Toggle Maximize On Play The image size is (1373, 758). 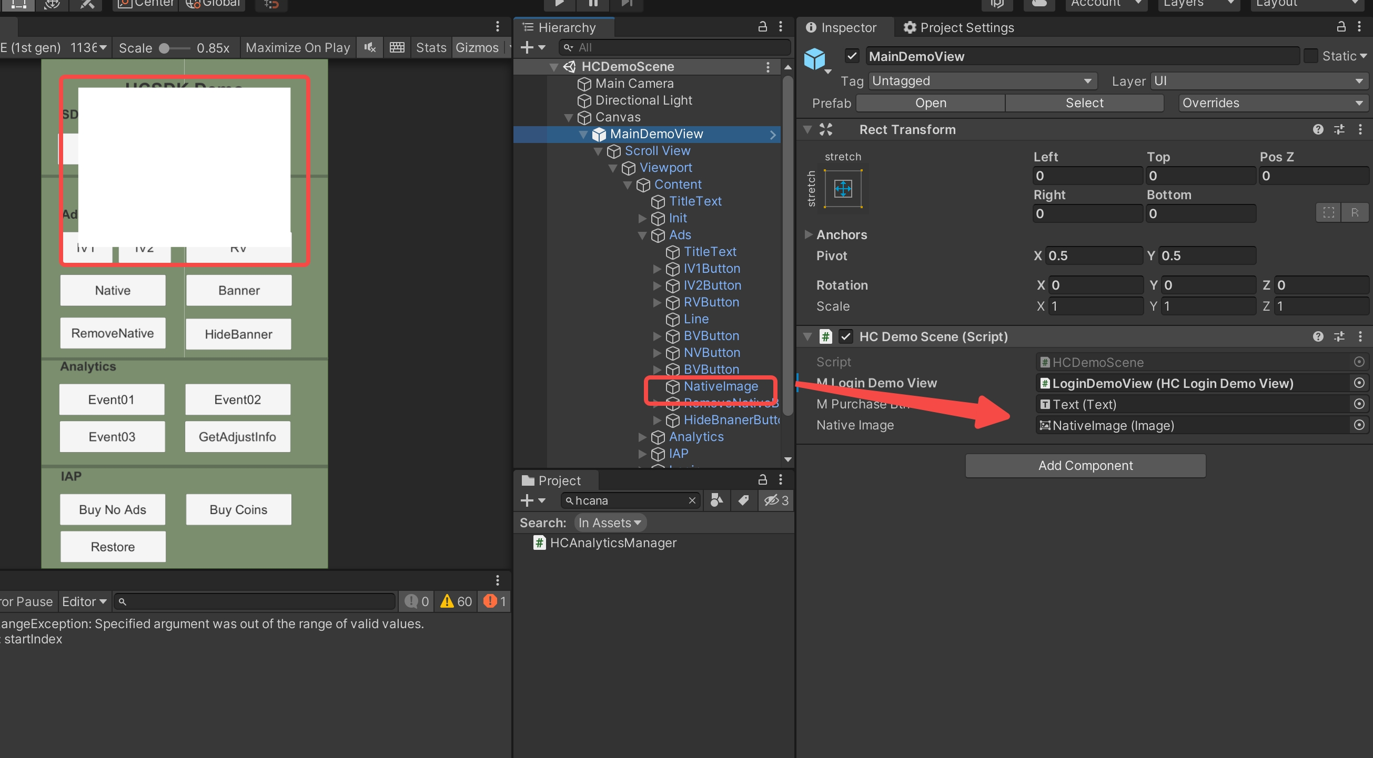298,48
